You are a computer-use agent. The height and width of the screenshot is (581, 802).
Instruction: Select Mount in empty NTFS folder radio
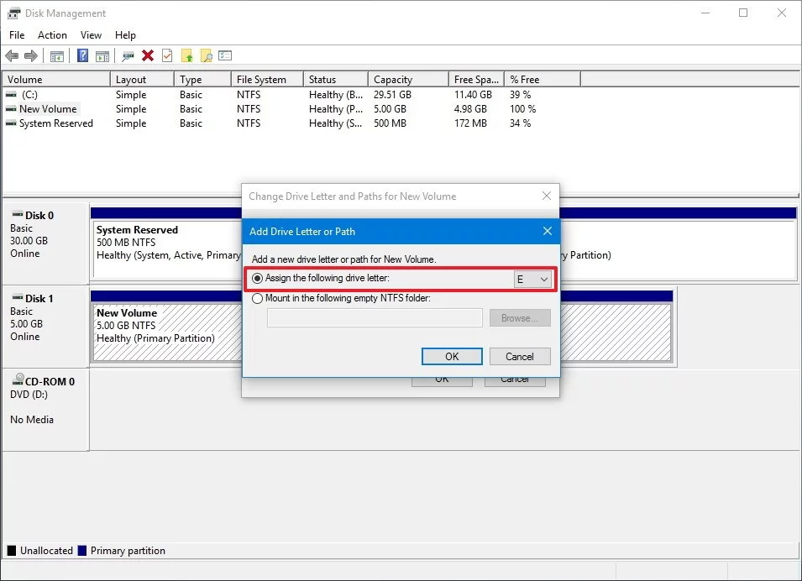257,298
